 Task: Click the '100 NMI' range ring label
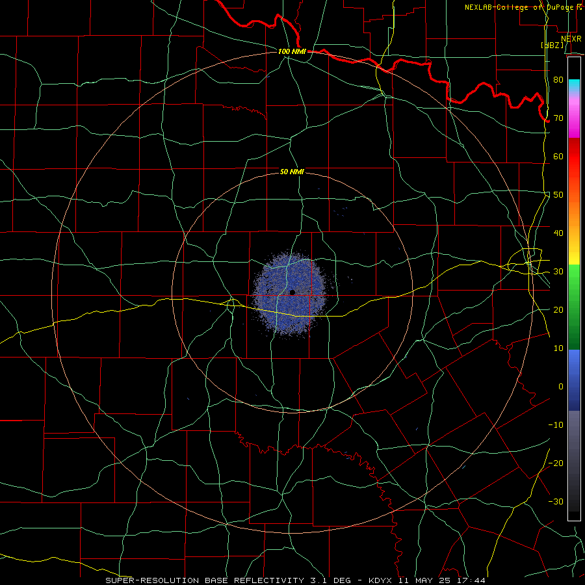pos(292,51)
